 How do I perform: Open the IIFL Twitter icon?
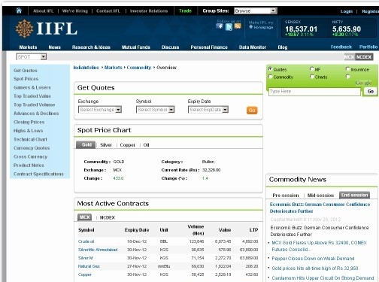(x=229, y=26)
